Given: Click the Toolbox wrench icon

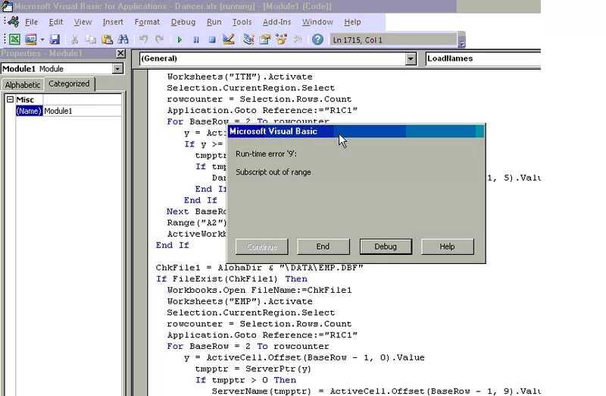Looking at the screenshot, I should coord(298,39).
